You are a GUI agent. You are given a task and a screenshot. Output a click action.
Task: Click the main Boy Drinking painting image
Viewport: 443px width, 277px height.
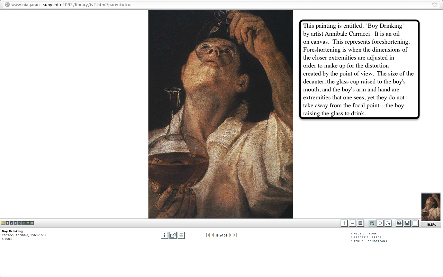[220, 114]
